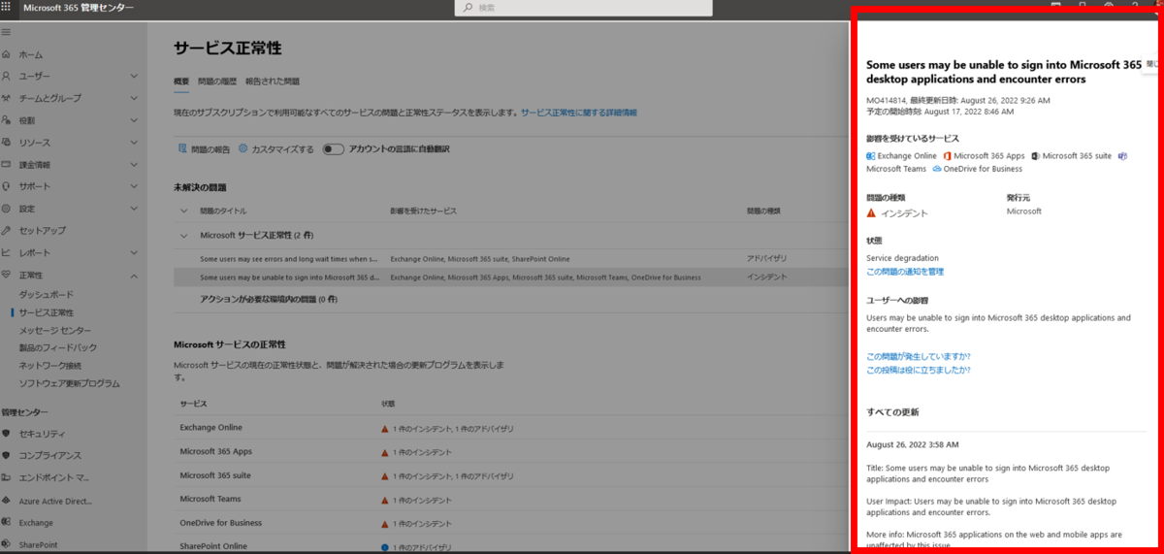Image resolution: width=1164 pixels, height=554 pixels.
Task: Click the チームとグループ icon in sidebar
Action: (x=7, y=98)
